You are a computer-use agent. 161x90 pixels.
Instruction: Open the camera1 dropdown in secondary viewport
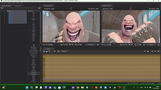151,45
